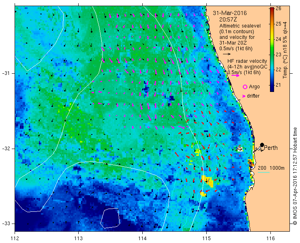The height and width of the screenshot is (243, 300).
Task: Click the black Perth city marker dot
Action: click(262, 145)
